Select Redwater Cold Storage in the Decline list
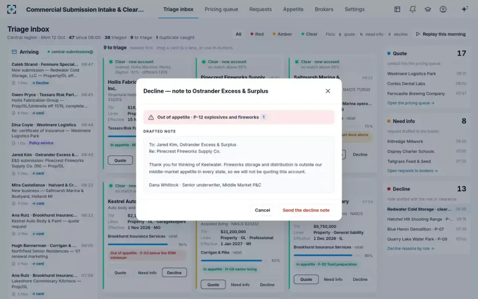The image size is (478, 299). 427,209
